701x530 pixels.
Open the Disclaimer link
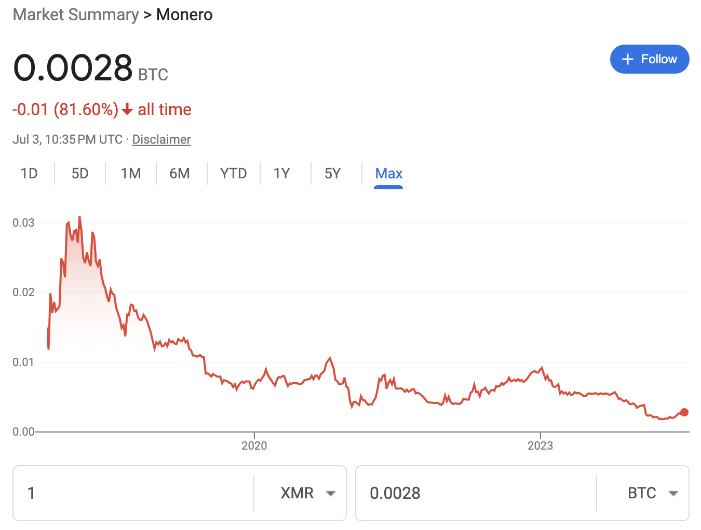[x=161, y=140]
